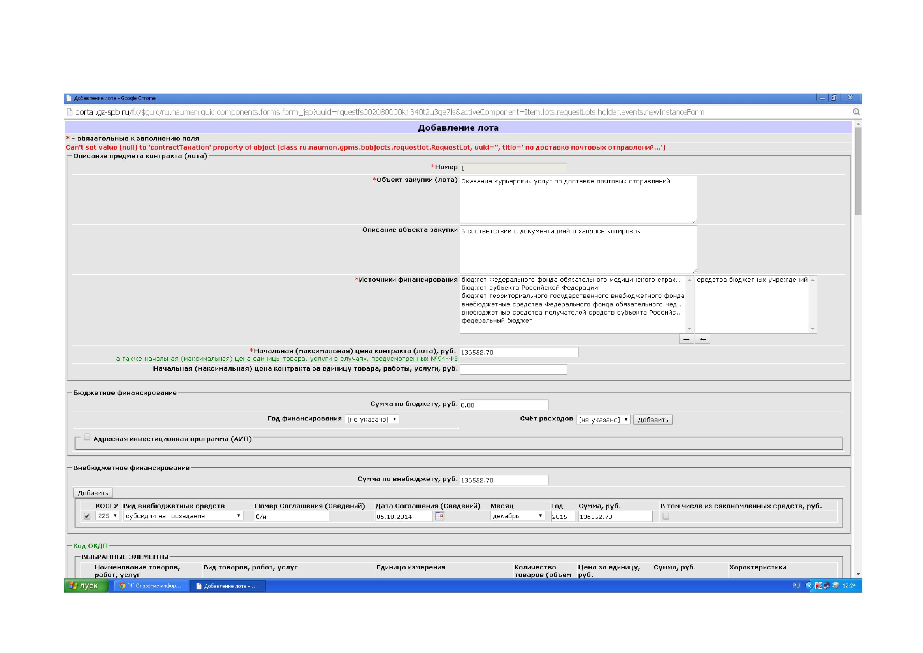Select федеральный бюджет in funding sources list
923x653 pixels.
pos(496,321)
